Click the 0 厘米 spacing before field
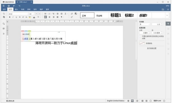Screen dimensions: 172x103 click(x=145, y=33)
